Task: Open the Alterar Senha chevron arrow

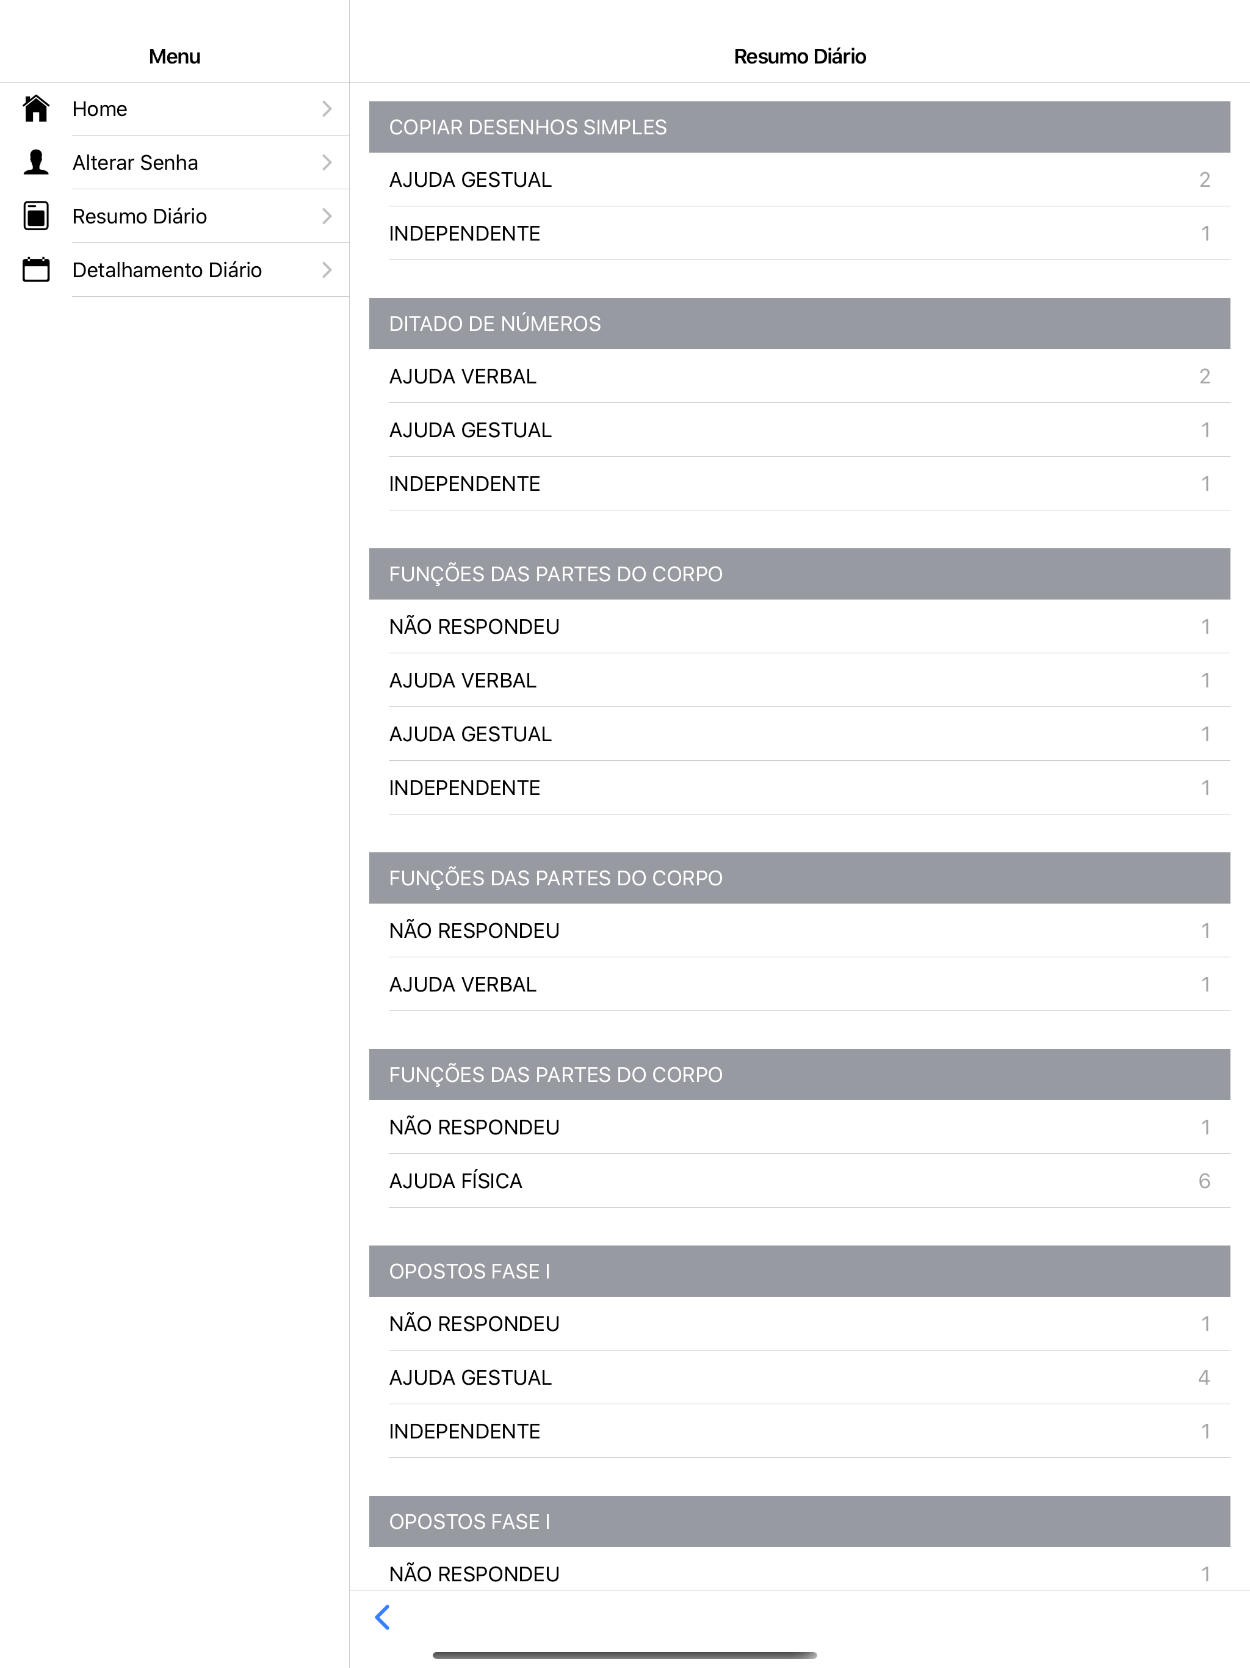Action: click(x=327, y=162)
